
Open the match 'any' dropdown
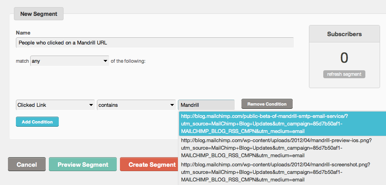(x=69, y=61)
